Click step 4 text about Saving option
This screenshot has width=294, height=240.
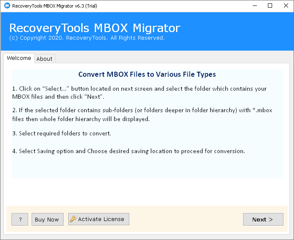pos(128,151)
